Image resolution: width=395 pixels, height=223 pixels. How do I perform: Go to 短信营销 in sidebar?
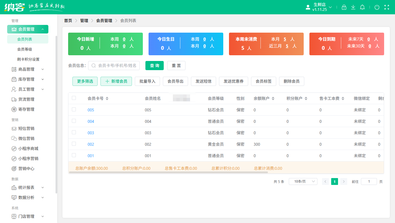[26, 129]
